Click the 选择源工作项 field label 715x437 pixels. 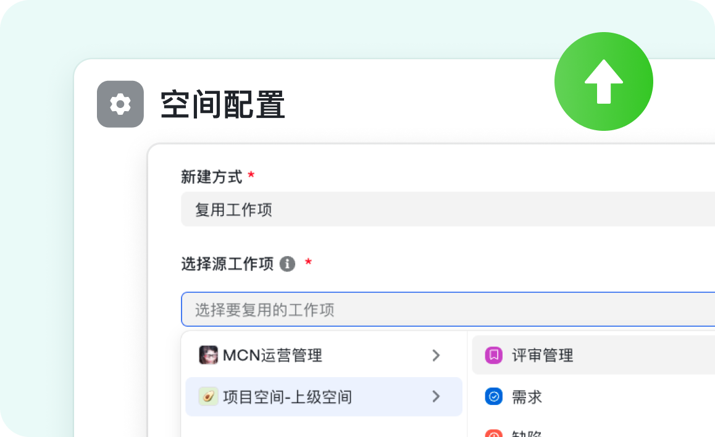click(x=227, y=264)
